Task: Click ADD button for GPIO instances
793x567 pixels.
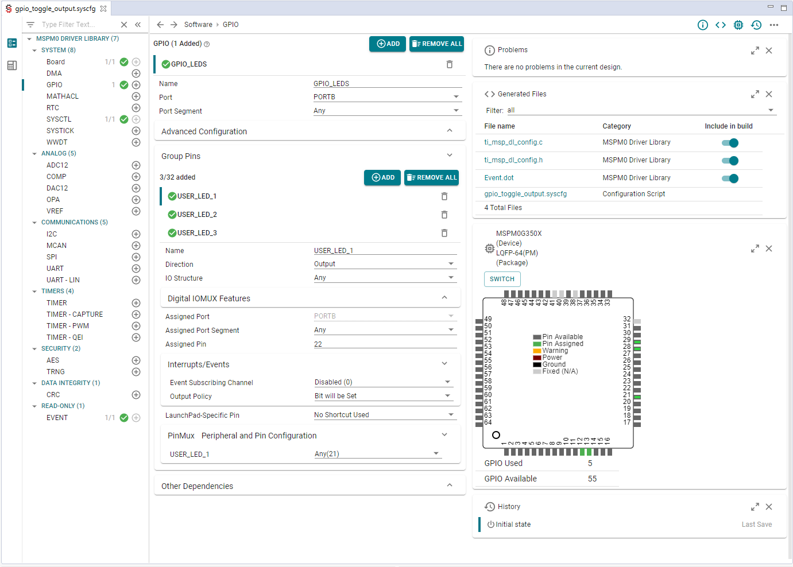Action: [388, 44]
